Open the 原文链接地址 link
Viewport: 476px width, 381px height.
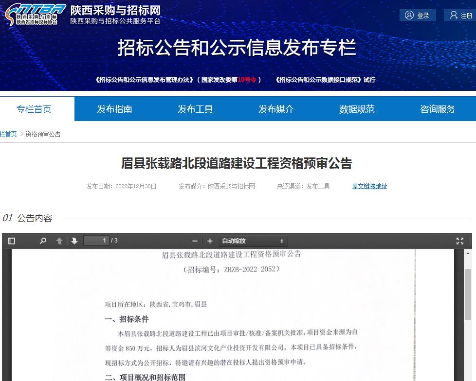tap(369, 186)
